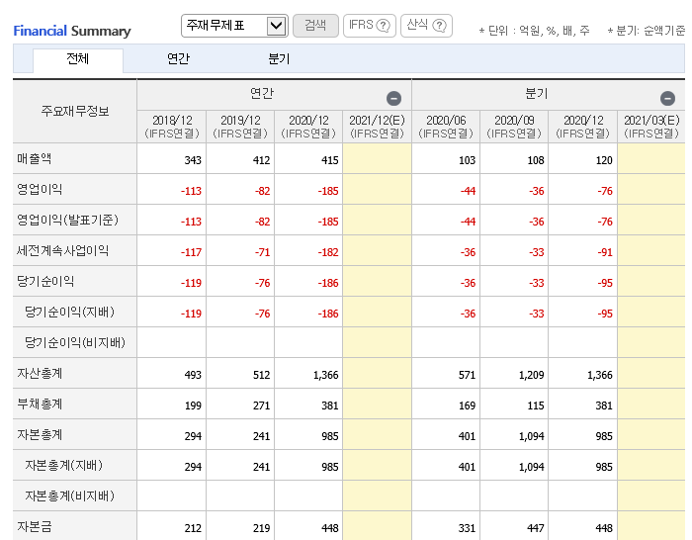Select the 2021/03(E) quarterly column header
The width and height of the screenshot is (692, 540).
pos(651,127)
